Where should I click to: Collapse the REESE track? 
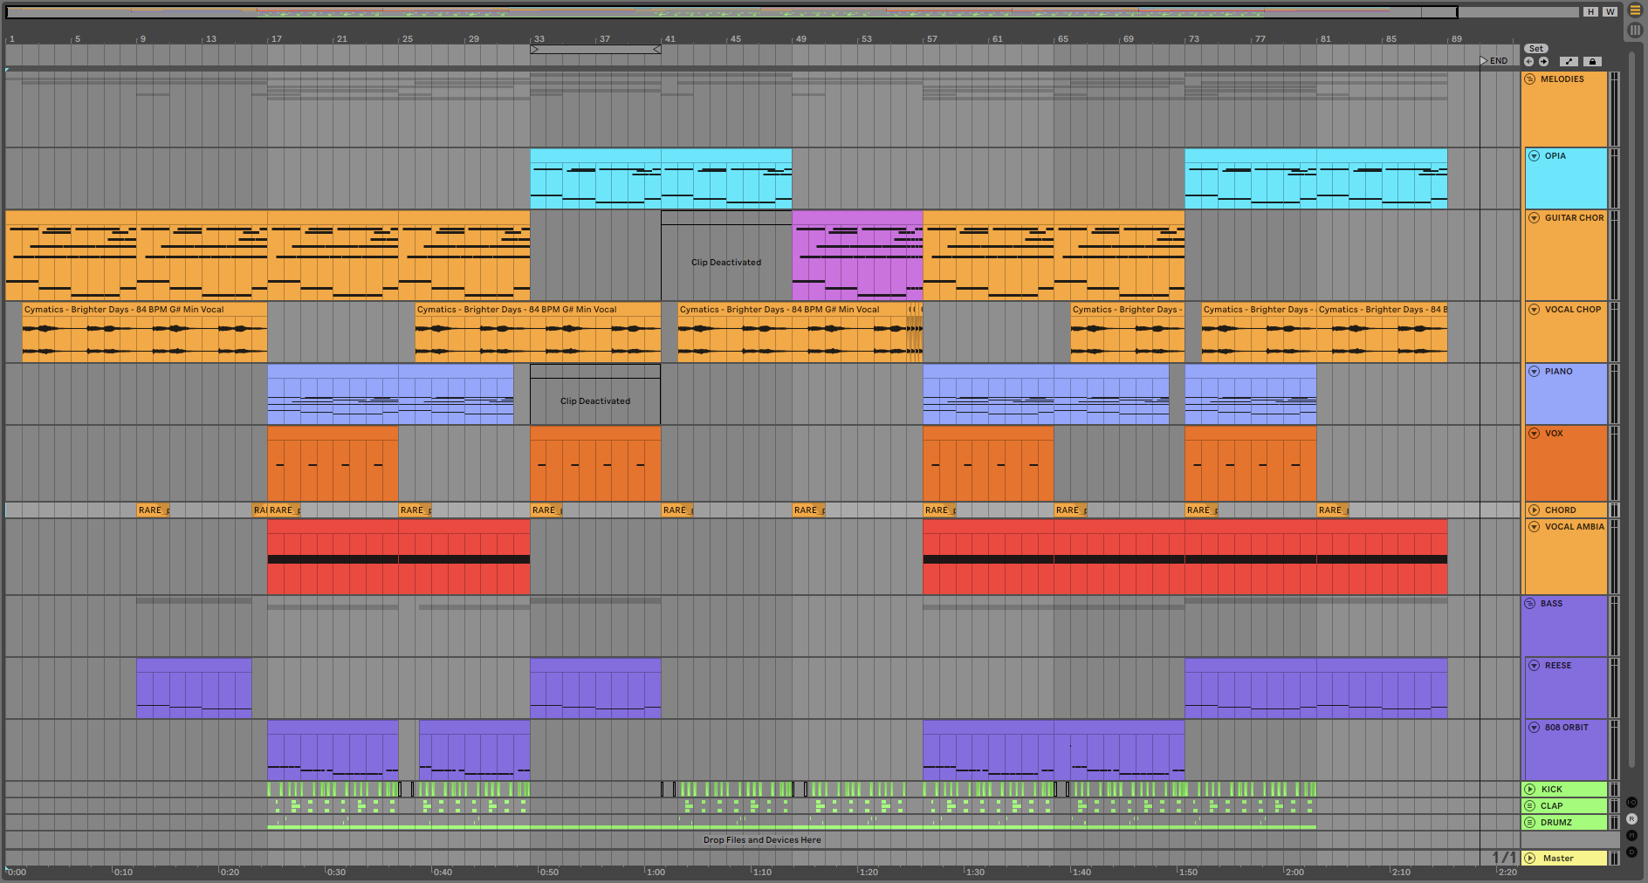click(x=1534, y=666)
